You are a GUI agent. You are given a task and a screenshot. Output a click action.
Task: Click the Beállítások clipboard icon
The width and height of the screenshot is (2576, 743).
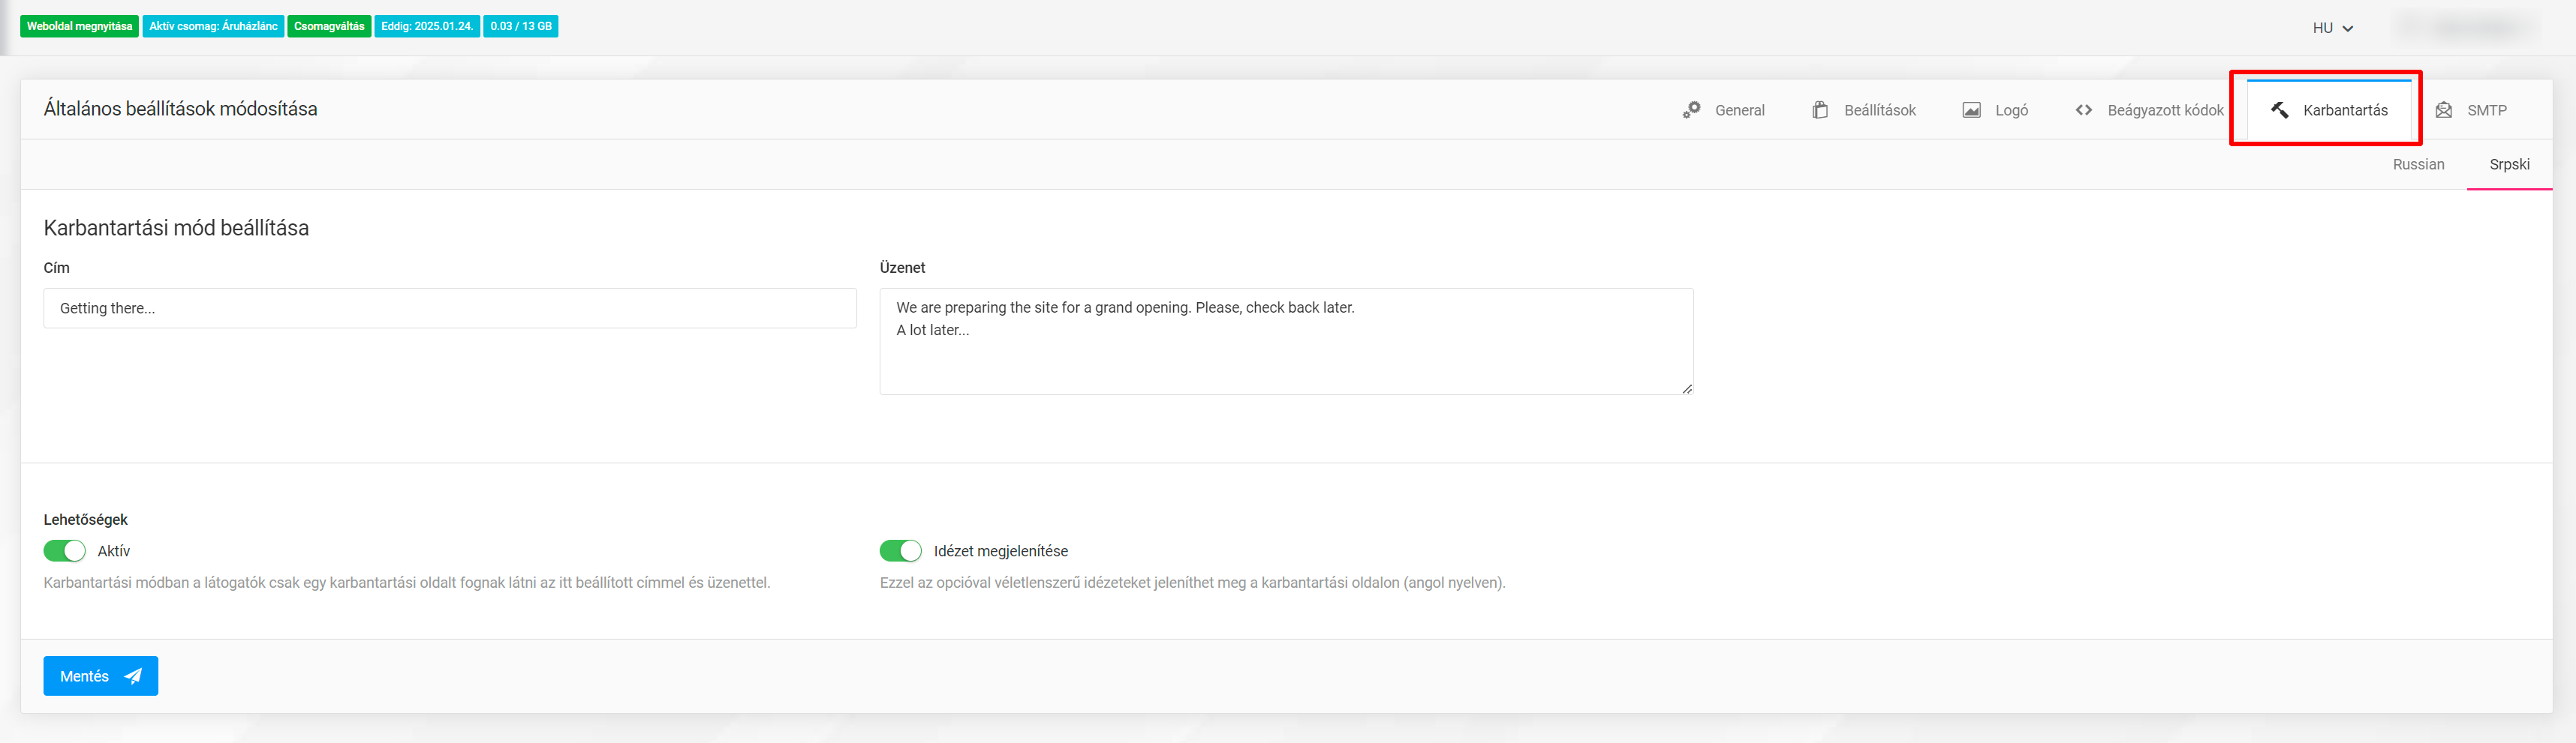pos(1820,110)
